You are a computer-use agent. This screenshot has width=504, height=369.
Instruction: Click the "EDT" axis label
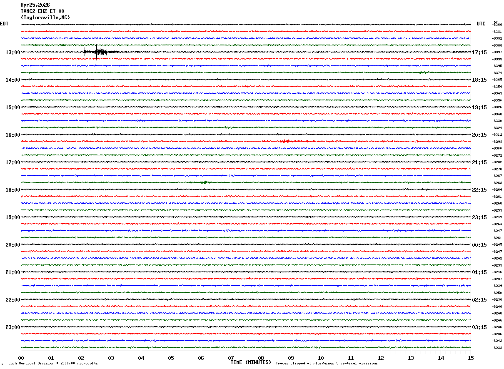(x=4, y=24)
